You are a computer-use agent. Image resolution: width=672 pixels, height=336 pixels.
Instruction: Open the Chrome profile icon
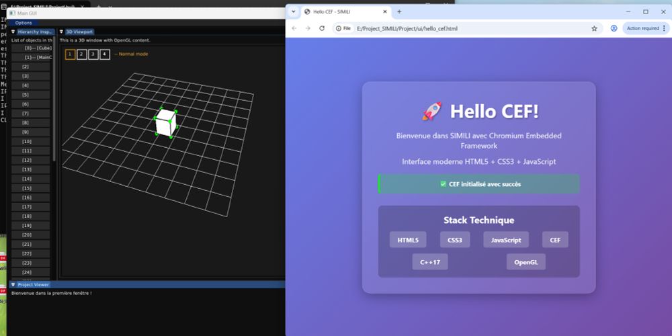click(614, 28)
